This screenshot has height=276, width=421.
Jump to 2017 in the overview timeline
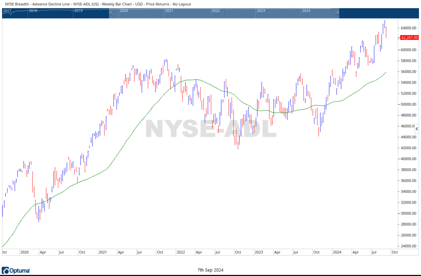point(7,11)
